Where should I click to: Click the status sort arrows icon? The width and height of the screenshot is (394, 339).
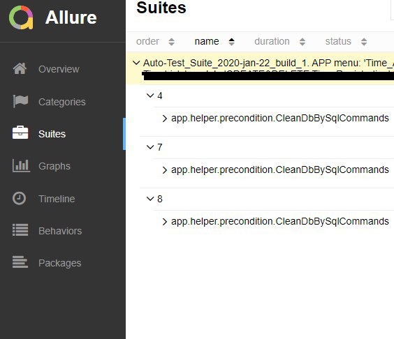pos(364,42)
